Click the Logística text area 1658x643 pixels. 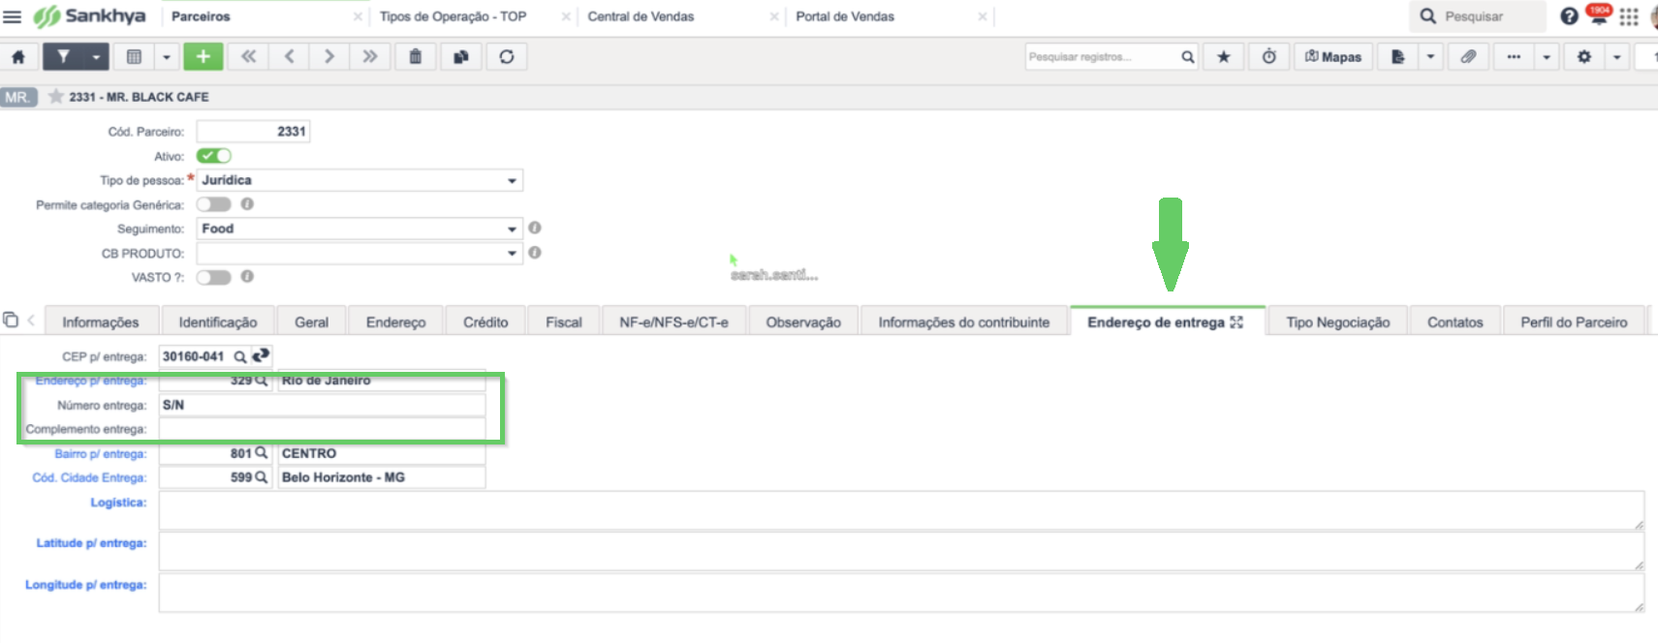pyautogui.click(x=901, y=510)
